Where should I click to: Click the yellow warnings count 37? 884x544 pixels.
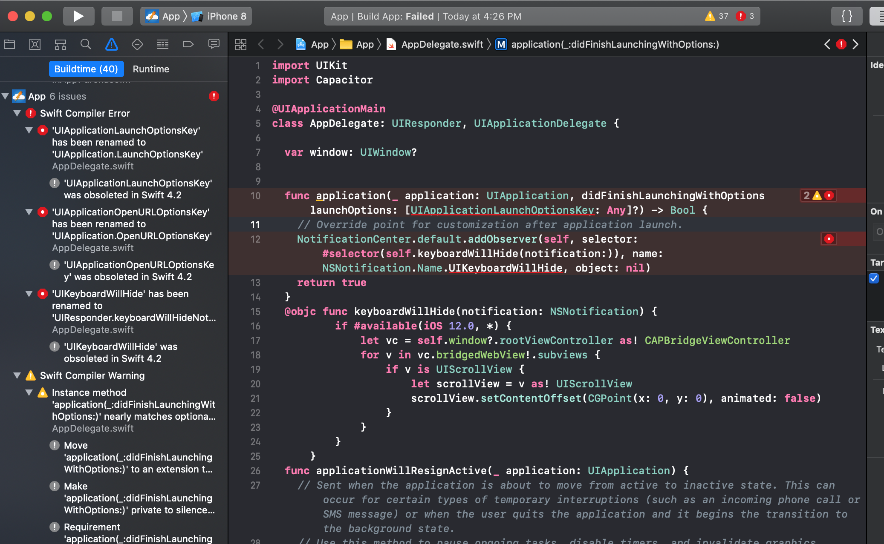point(717,16)
